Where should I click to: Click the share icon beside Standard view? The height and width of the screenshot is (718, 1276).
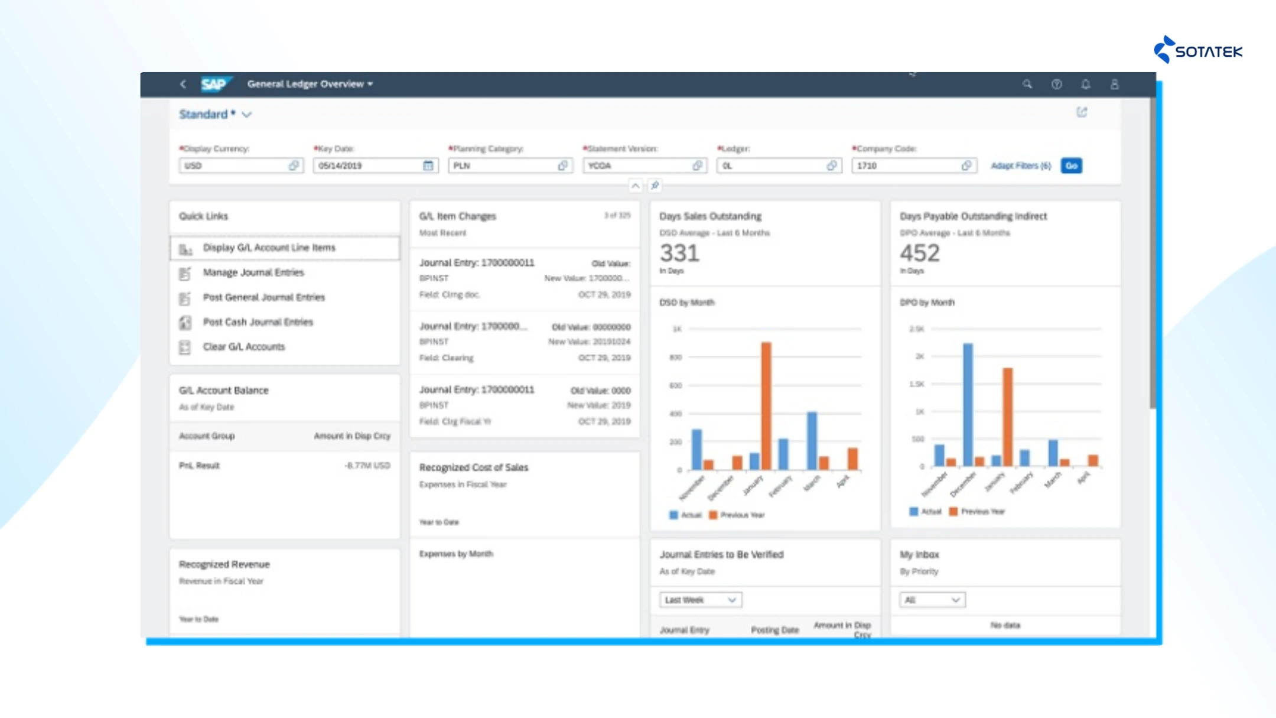tap(1082, 112)
